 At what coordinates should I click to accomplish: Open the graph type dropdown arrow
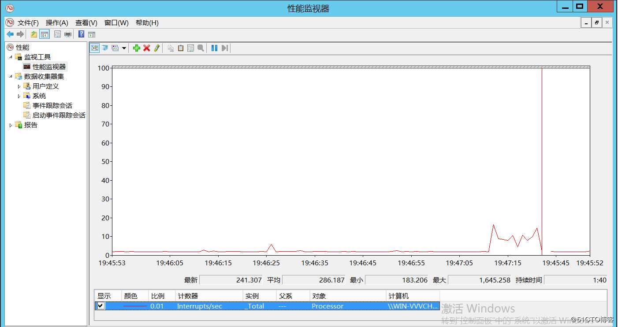tap(124, 48)
